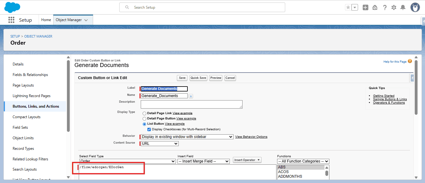The width and height of the screenshot is (425, 183).
Task: Open the favorites list dropdown arrow
Action: click(x=355, y=7)
